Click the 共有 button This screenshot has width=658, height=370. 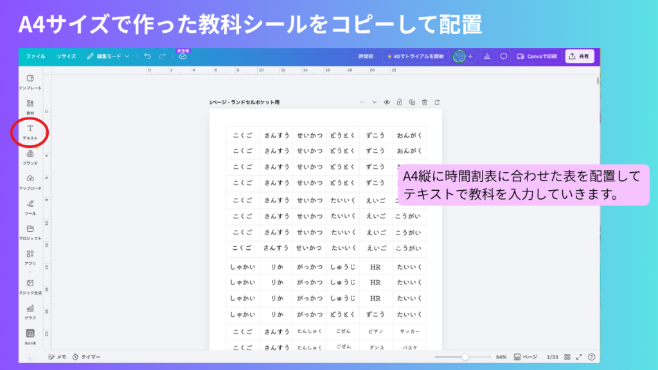pyautogui.click(x=580, y=56)
